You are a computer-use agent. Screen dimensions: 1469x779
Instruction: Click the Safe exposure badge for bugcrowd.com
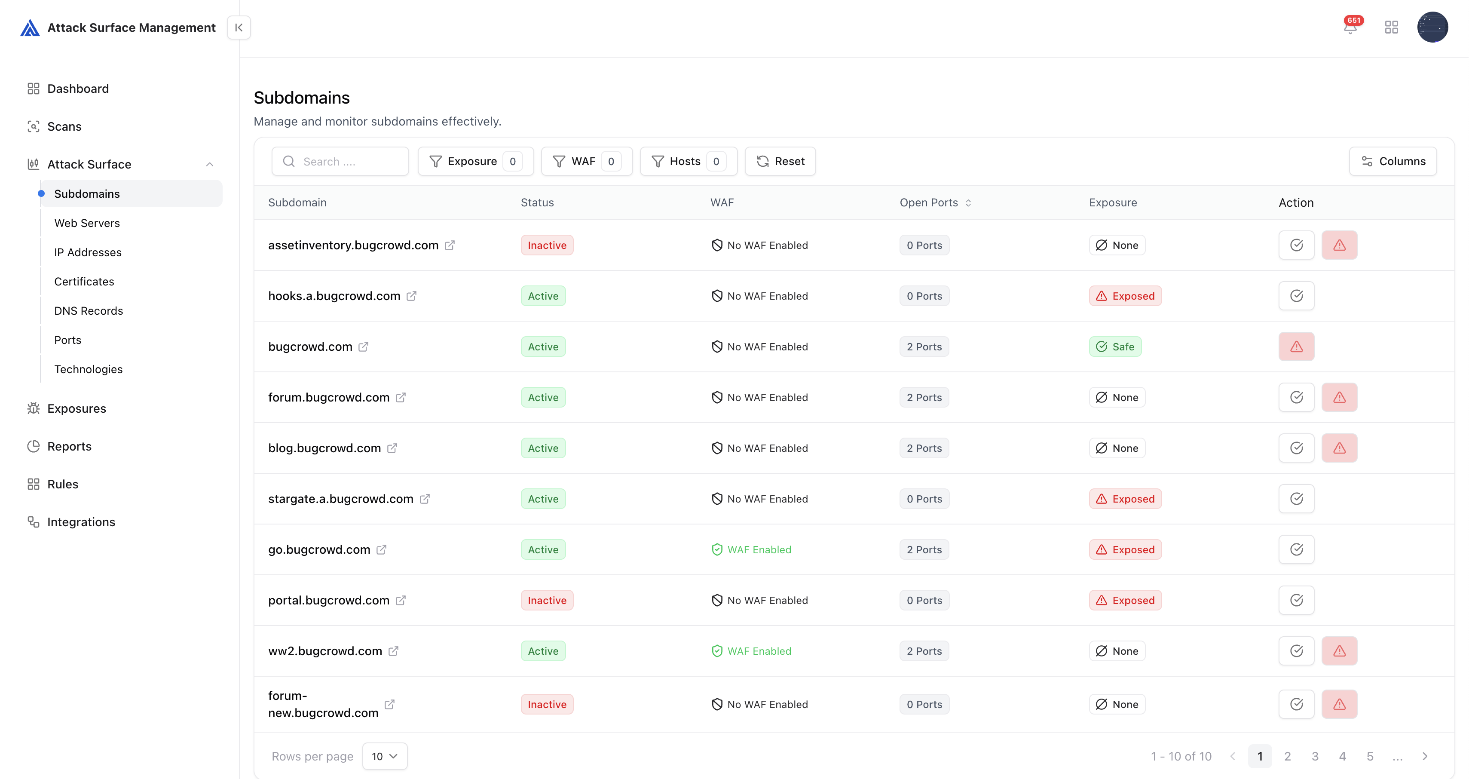(1115, 346)
